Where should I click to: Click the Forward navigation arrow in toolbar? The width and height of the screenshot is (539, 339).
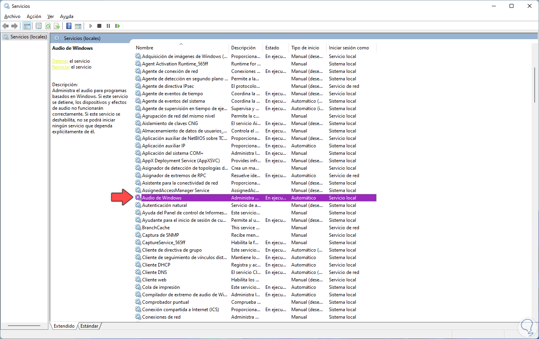pos(15,26)
